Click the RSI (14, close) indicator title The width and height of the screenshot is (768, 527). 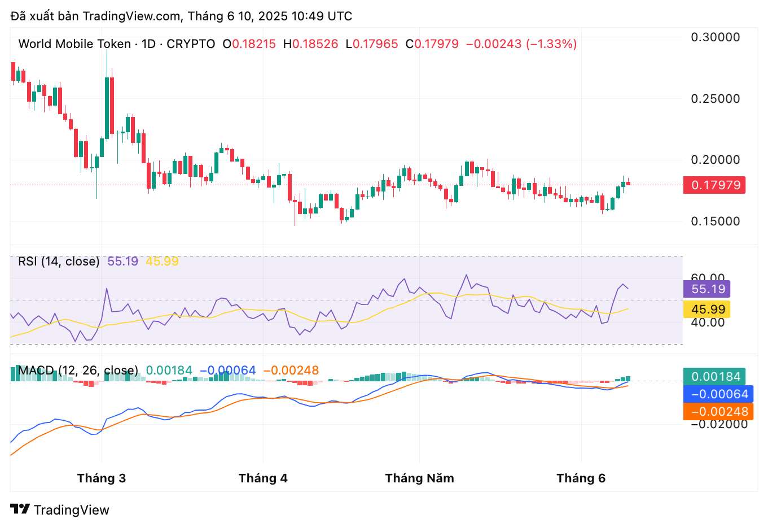coord(59,261)
